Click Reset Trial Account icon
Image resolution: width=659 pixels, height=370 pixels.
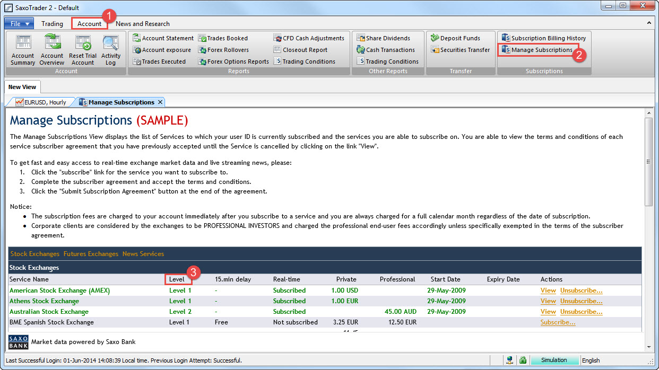[x=83, y=50]
